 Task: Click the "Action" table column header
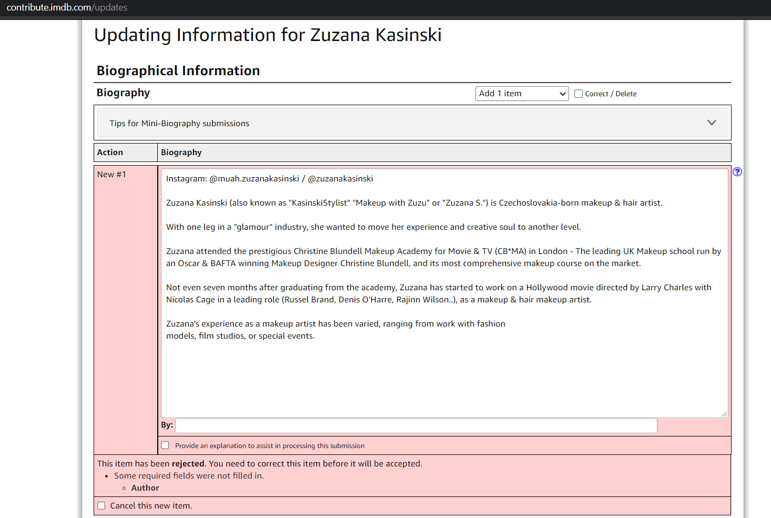point(110,153)
